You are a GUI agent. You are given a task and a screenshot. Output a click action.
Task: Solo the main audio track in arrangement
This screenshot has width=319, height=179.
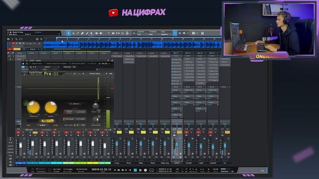click(x=16, y=43)
